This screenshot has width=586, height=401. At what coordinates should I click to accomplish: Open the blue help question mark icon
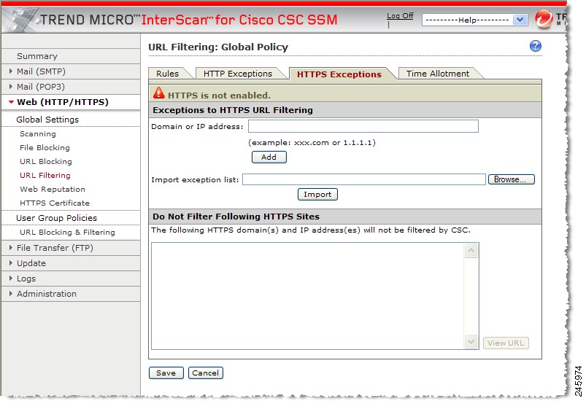tap(535, 46)
